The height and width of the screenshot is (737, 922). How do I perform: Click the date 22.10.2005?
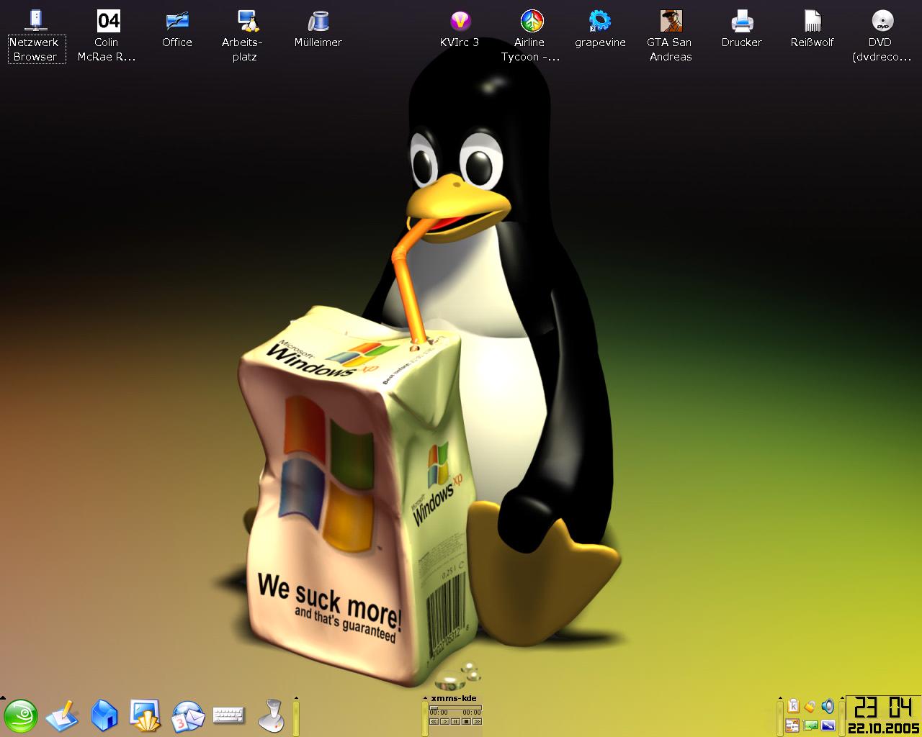point(884,728)
